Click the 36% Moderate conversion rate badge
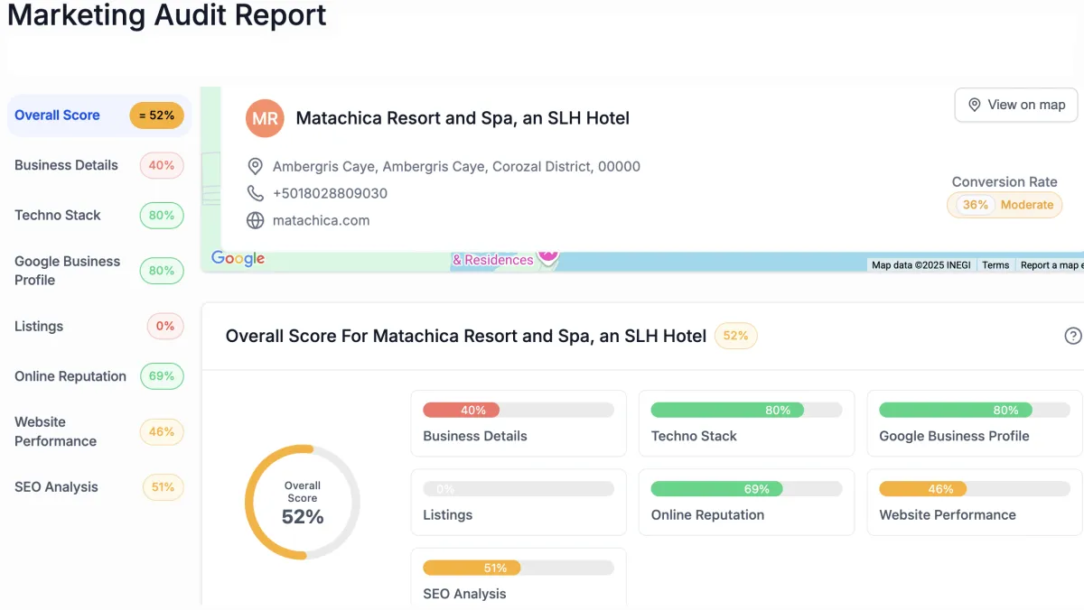The width and height of the screenshot is (1084, 610). pyautogui.click(x=1005, y=205)
